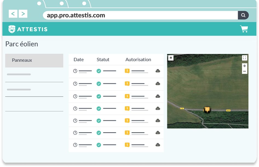
Task: Click the Attestis logo in header
Action: click(x=28, y=29)
